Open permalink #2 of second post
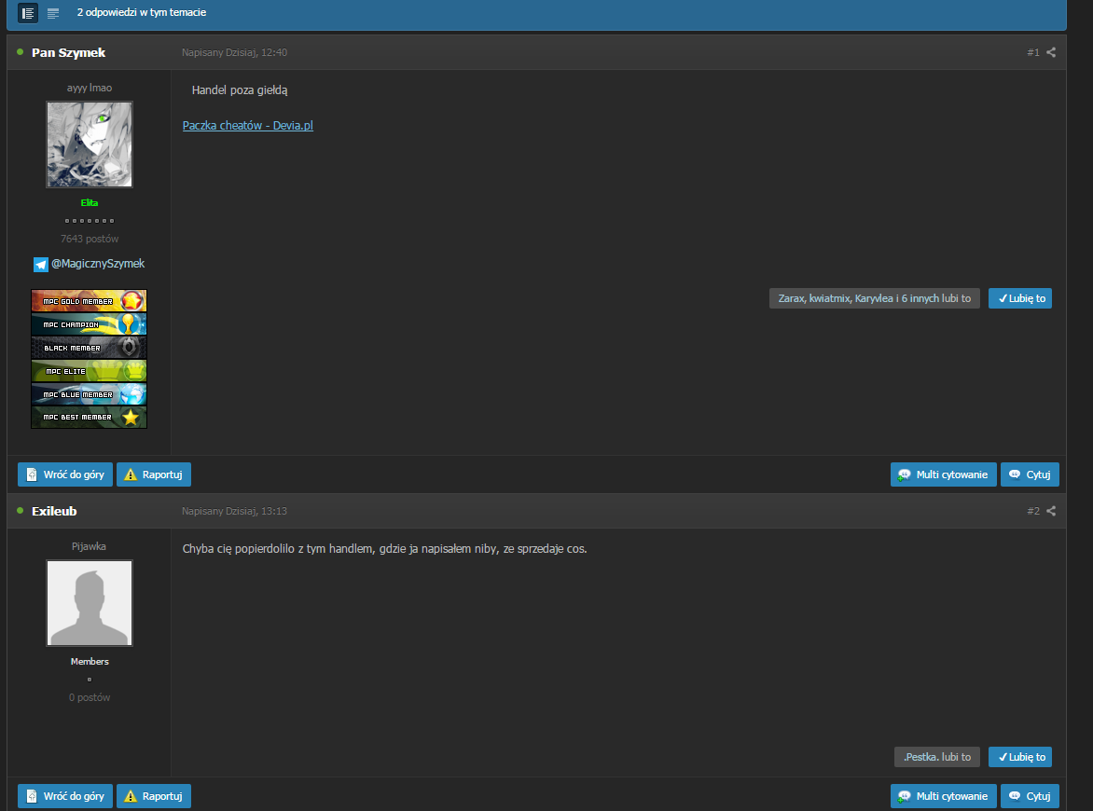1093x811 pixels. 1033,511
